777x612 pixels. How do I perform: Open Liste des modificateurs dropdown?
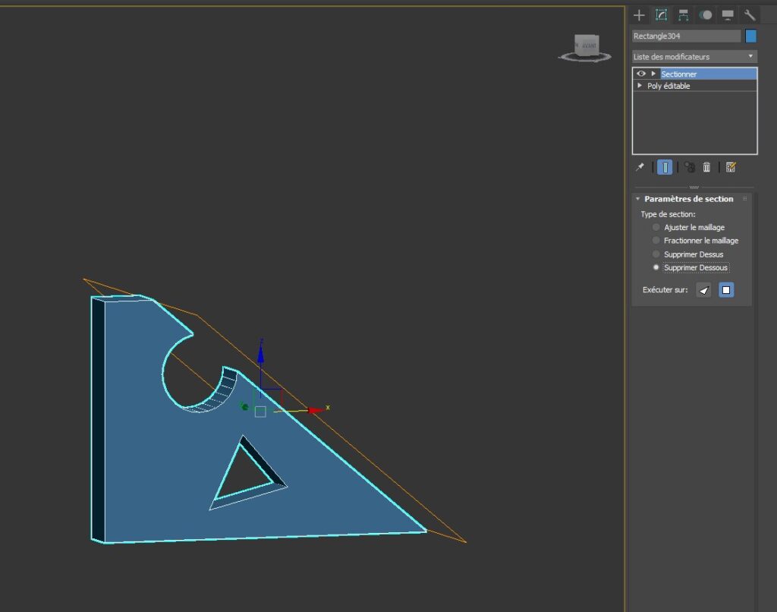(694, 57)
